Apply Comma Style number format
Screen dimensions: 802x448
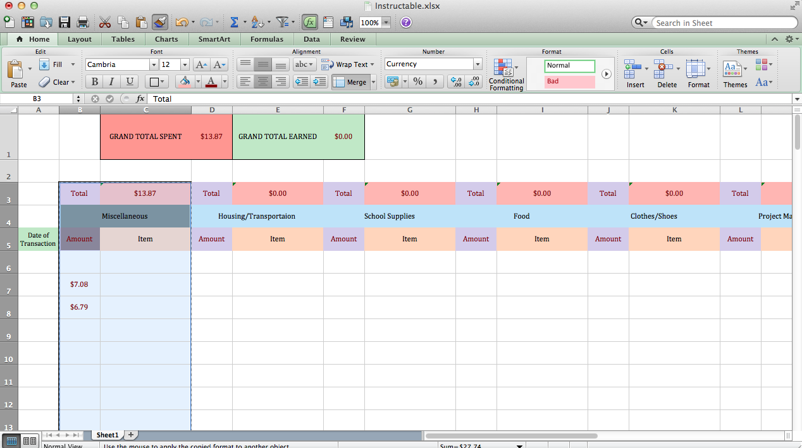pyautogui.click(x=435, y=82)
